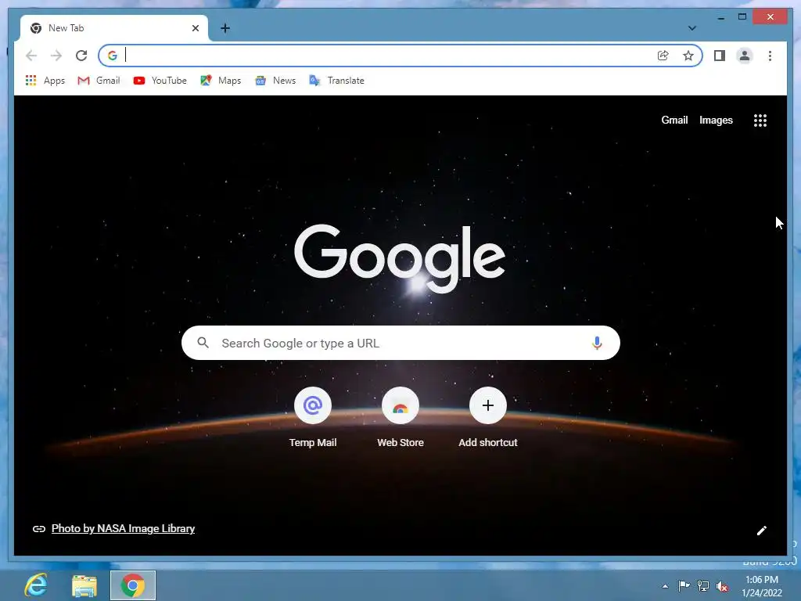Open the YouTube bookmark

pyautogui.click(x=160, y=81)
